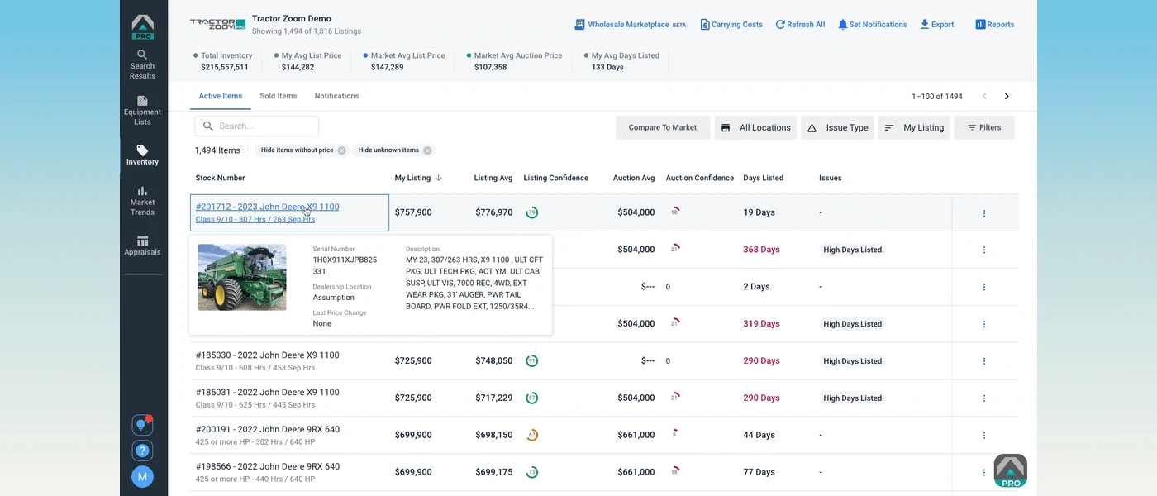The image size is (1157, 496).
Task: Open row menu for #201712 19 Days
Action: (984, 213)
